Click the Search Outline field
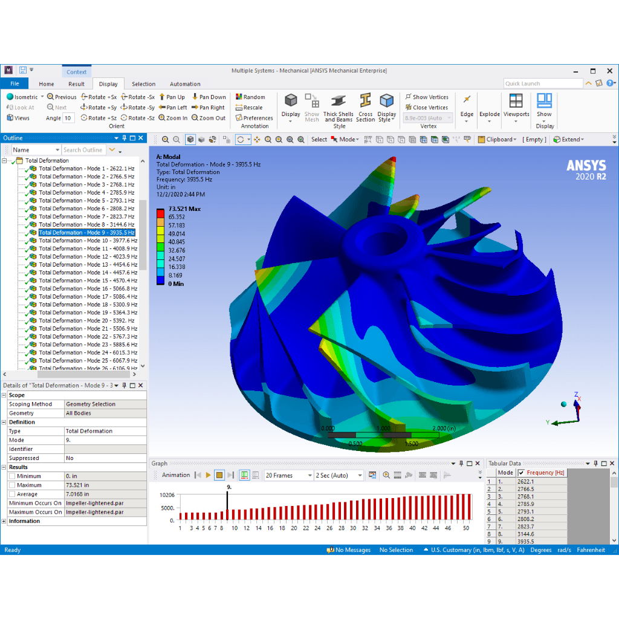 pyautogui.click(x=83, y=150)
